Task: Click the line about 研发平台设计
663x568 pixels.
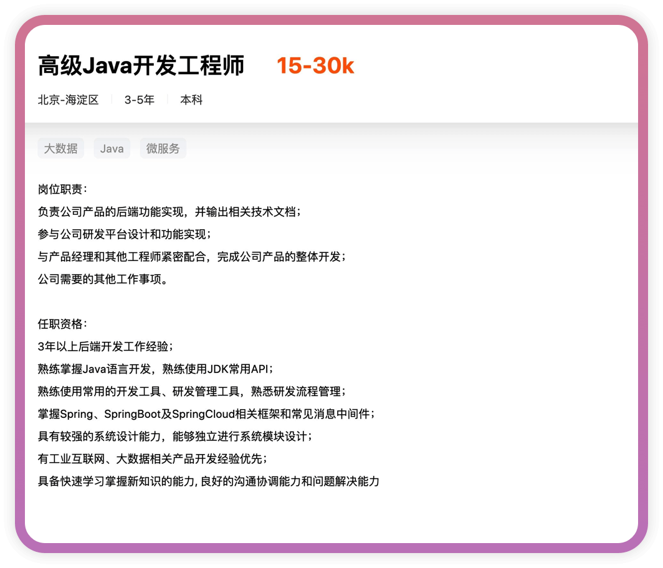Action: point(125,234)
